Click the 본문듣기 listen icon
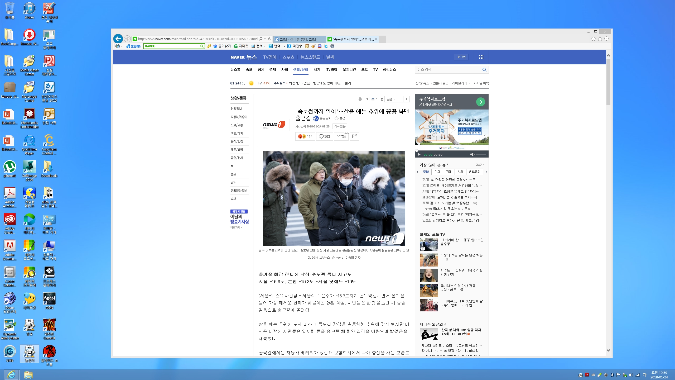Viewport: 675px width, 380px height. pyautogui.click(x=316, y=118)
